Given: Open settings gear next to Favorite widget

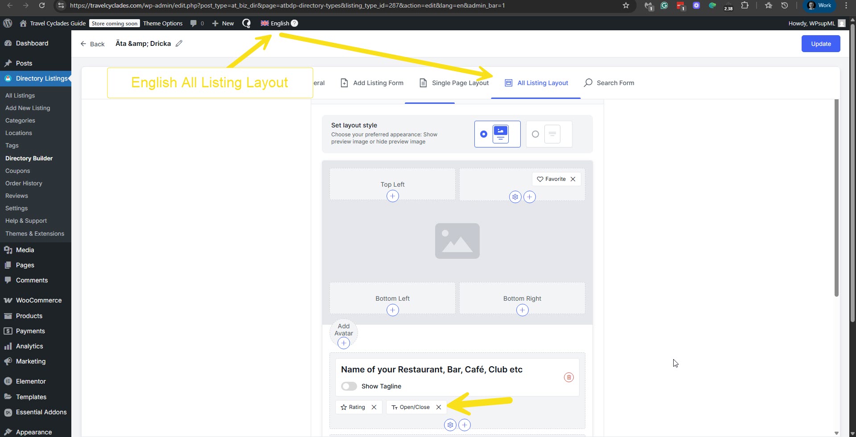Looking at the screenshot, I should tap(515, 197).
